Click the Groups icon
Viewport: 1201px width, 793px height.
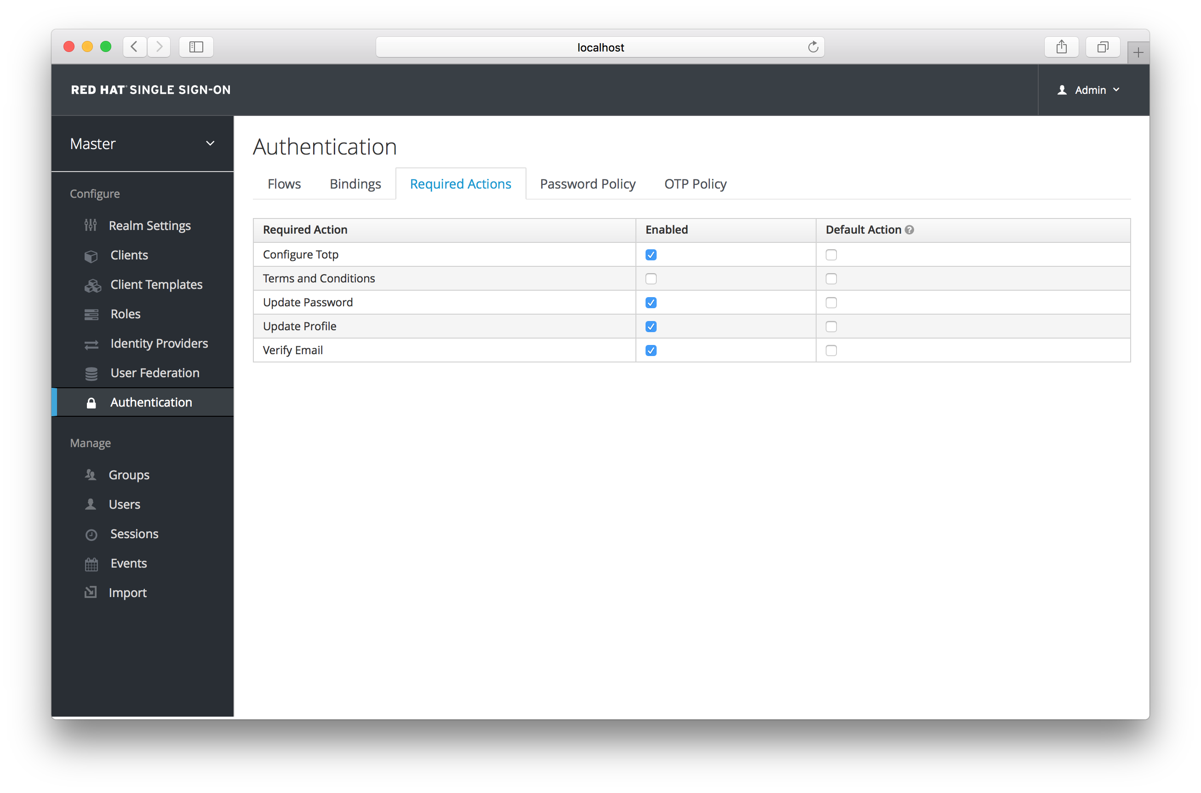tap(92, 475)
